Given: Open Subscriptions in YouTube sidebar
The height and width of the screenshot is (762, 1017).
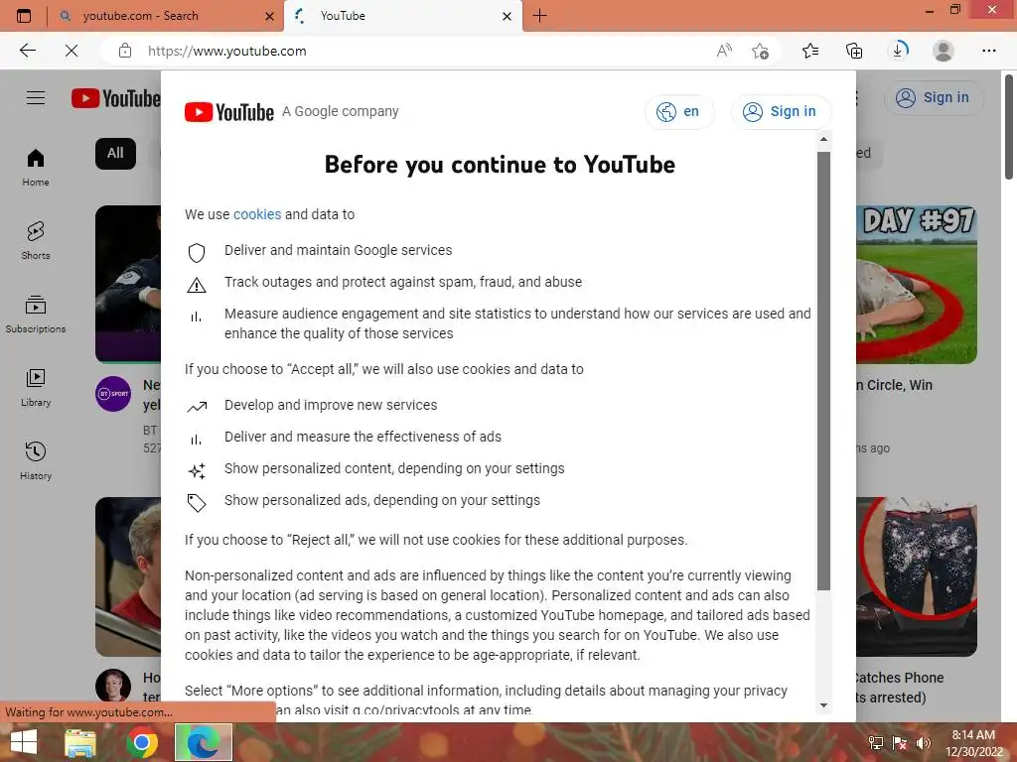Looking at the screenshot, I should coord(36,315).
